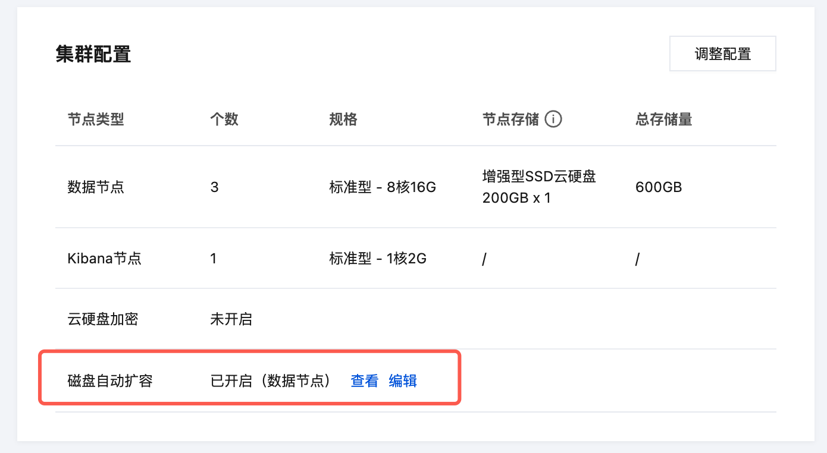Click the 规格 column header

(x=343, y=119)
